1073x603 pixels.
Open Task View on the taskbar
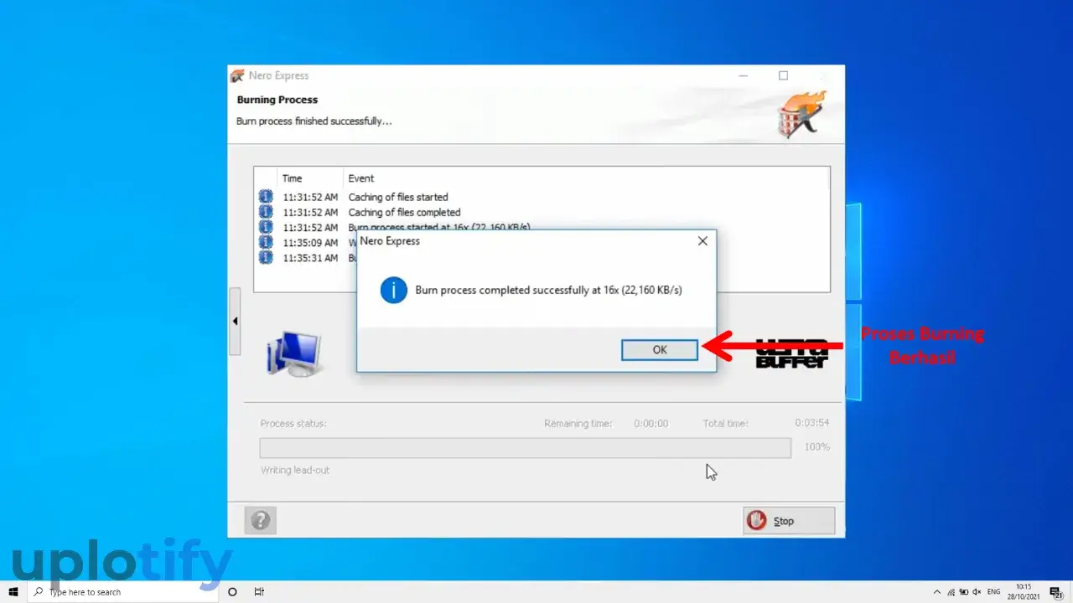[x=259, y=592]
